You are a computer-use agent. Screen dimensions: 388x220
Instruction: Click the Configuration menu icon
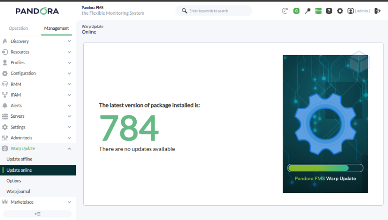(5, 73)
